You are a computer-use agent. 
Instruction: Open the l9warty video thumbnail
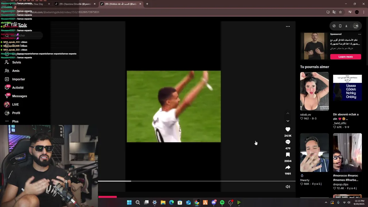point(314,153)
